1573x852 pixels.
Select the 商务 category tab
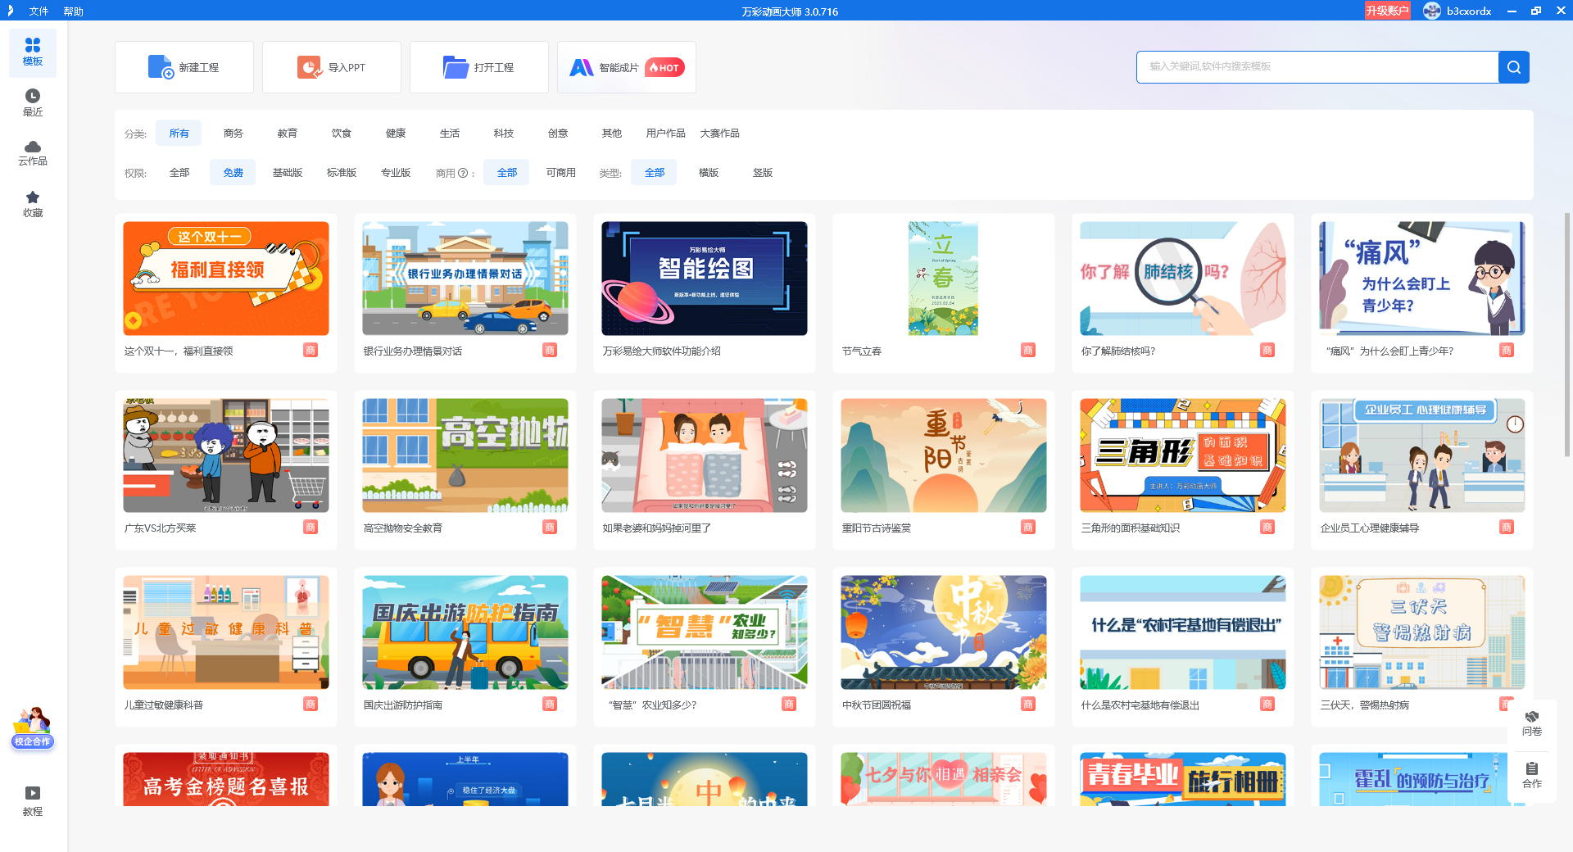pyautogui.click(x=233, y=134)
